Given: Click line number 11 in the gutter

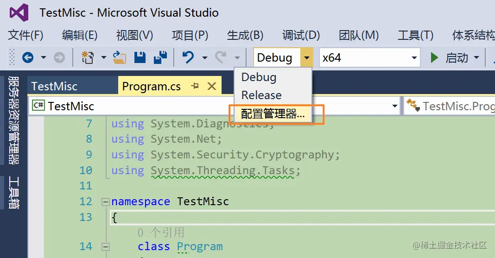Looking at the screenshot, I should pyautogui.click(x=86, y=186).
